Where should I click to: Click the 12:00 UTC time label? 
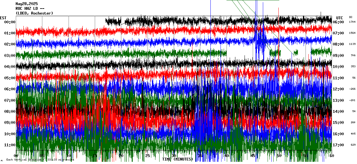[x=338, y=89]
